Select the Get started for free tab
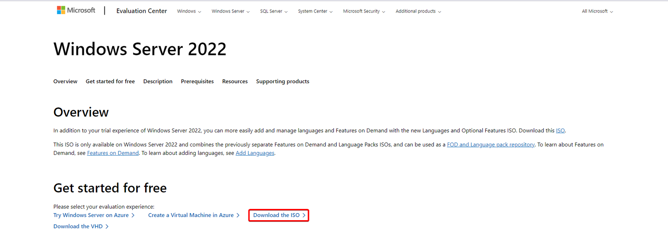 coord(110,82)
